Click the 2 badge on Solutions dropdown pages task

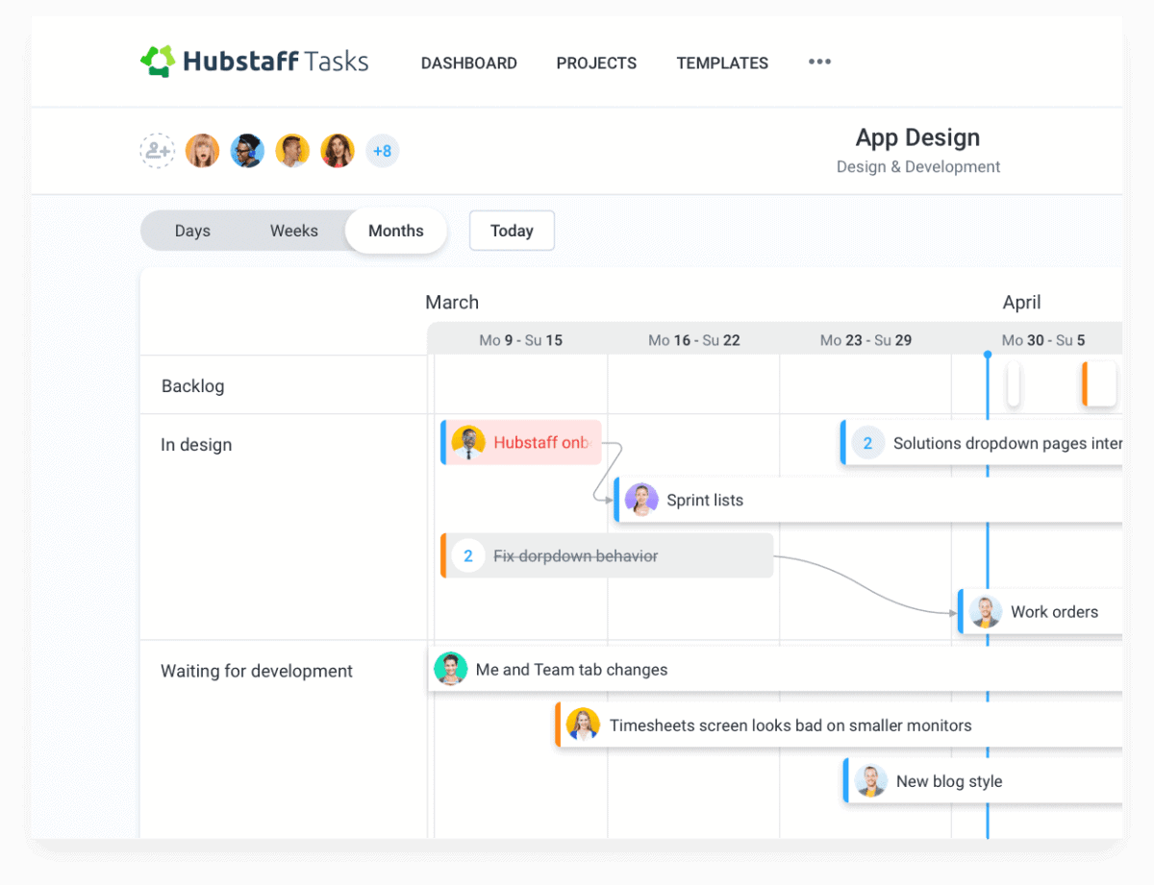[866, 442]
